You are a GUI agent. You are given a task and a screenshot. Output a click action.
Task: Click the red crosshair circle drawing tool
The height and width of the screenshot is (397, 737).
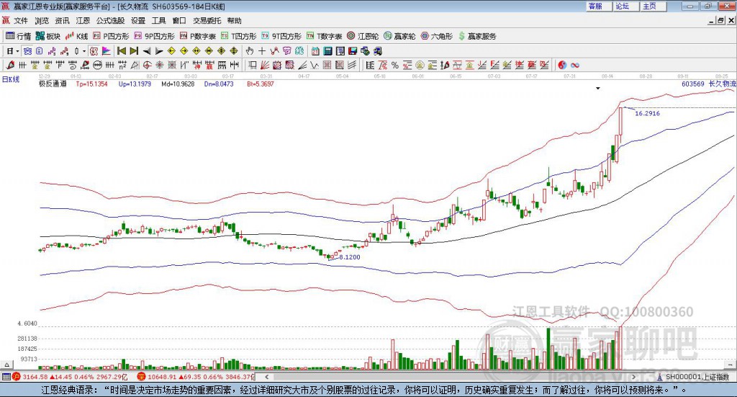(x=147, y=65)
